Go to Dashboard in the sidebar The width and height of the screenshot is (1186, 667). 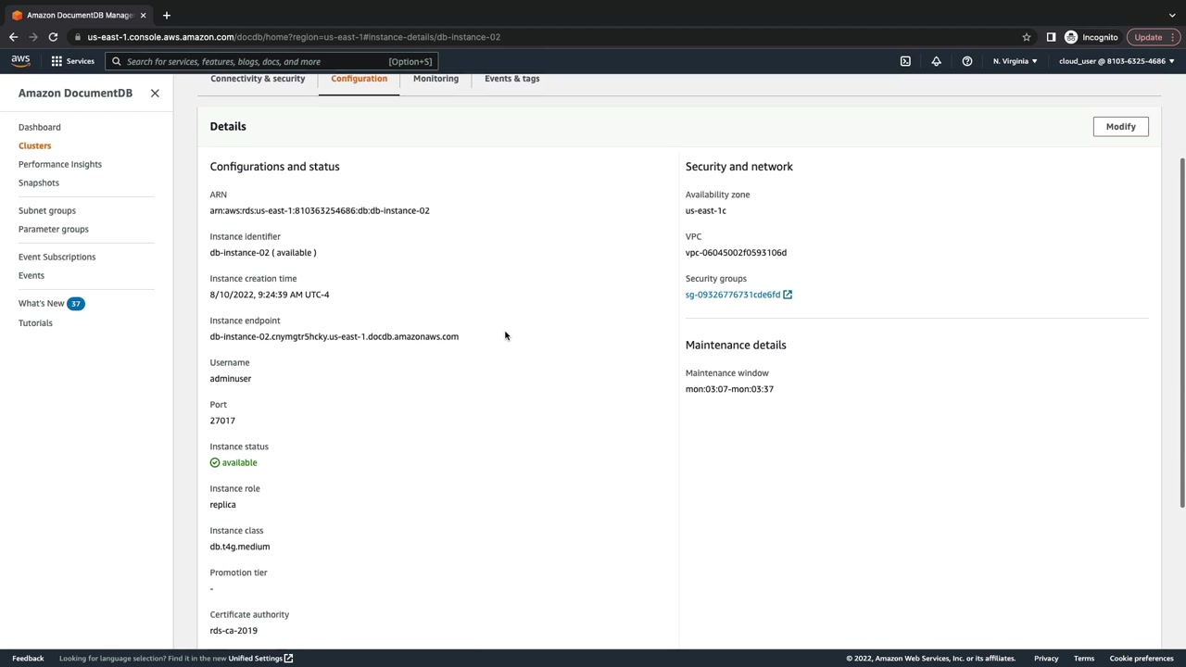[x=40, y=127]
